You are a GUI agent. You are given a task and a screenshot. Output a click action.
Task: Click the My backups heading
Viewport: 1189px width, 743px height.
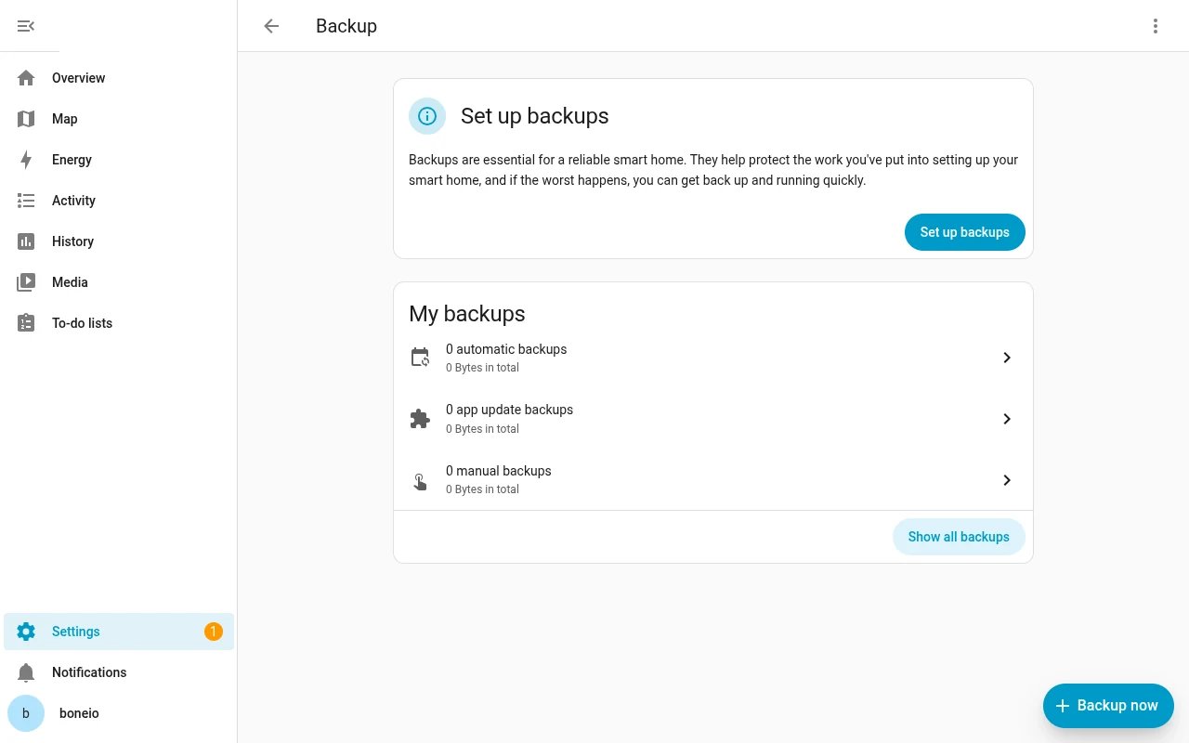[467, 314]
